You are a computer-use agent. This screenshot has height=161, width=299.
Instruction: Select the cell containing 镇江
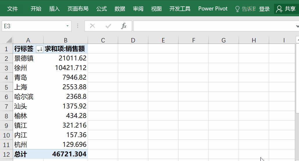click(x=28, y=126)
